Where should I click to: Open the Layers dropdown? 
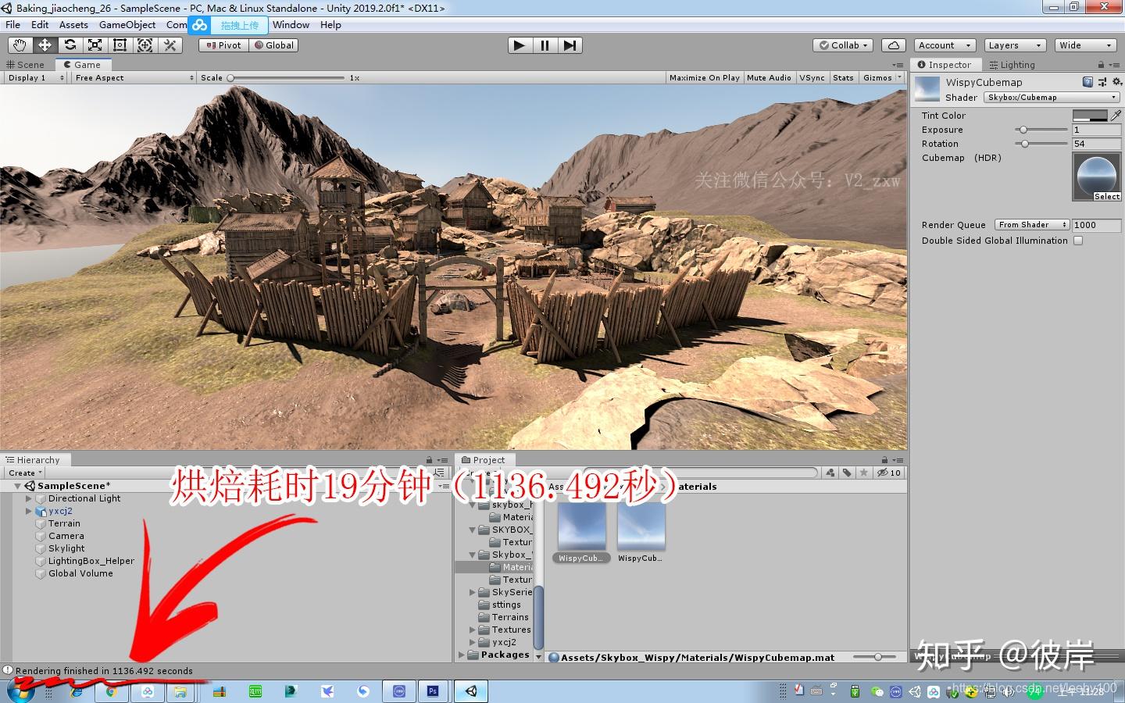pos(1014,45)
